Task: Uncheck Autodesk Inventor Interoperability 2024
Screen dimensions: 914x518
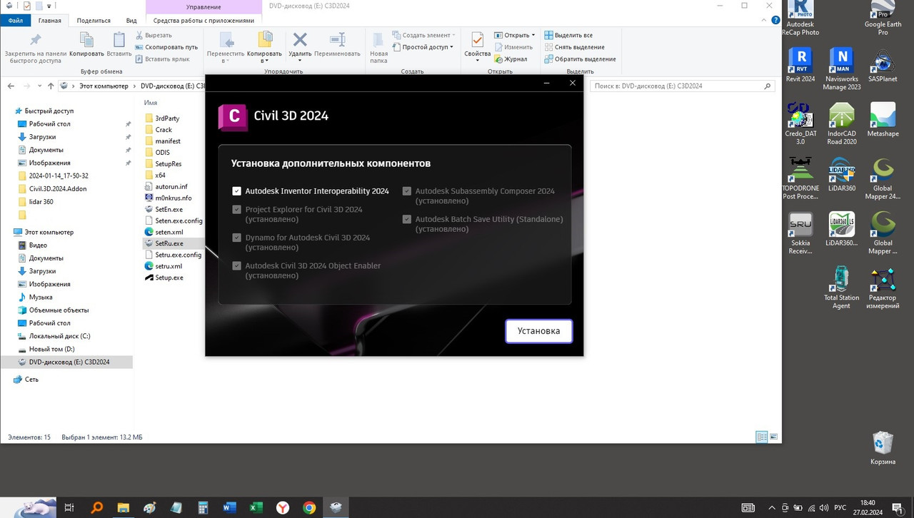Action: point(236,191)
